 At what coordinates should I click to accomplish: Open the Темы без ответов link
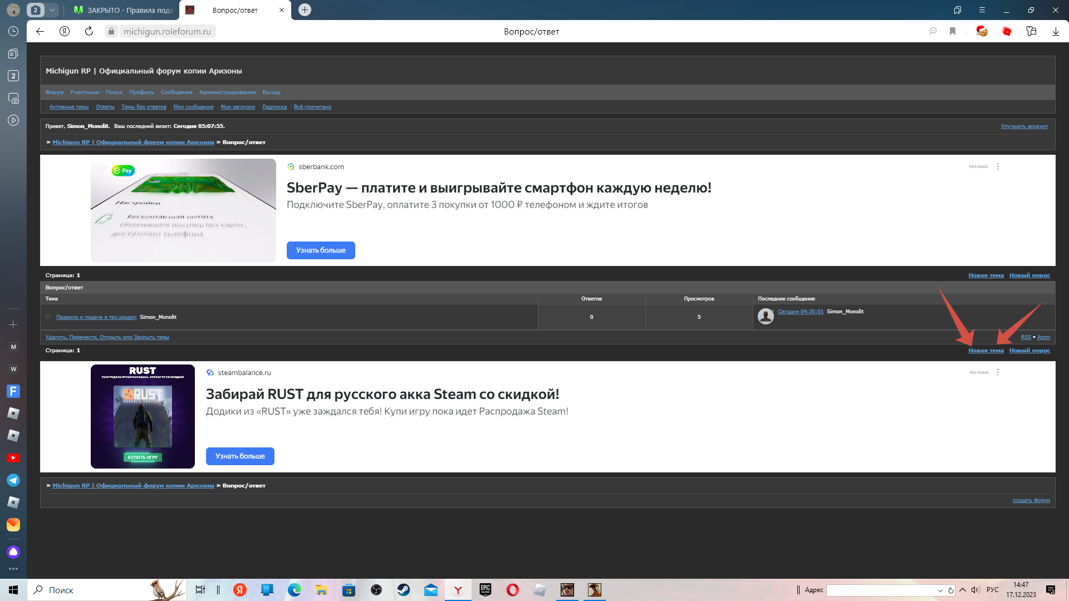click(144, 107)
